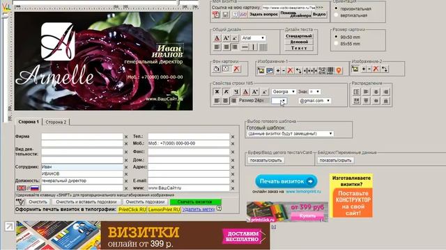Screen dimensions: 446x250
Task: Switch to Сторона 1 tab
Action: point(29,122)
